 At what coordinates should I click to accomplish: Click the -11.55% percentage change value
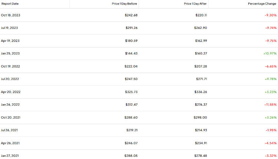270,105
